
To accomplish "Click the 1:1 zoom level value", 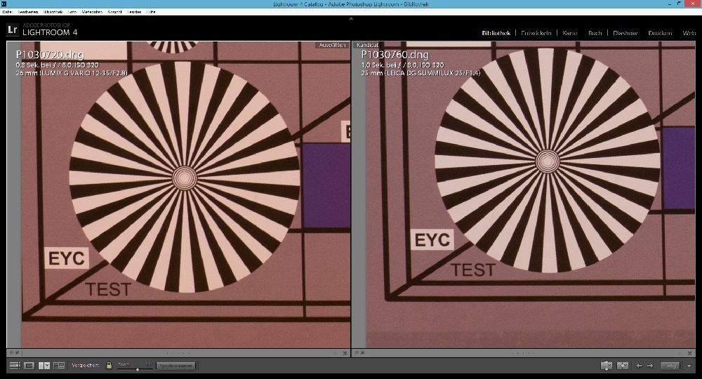I will (x=148, y=364).
